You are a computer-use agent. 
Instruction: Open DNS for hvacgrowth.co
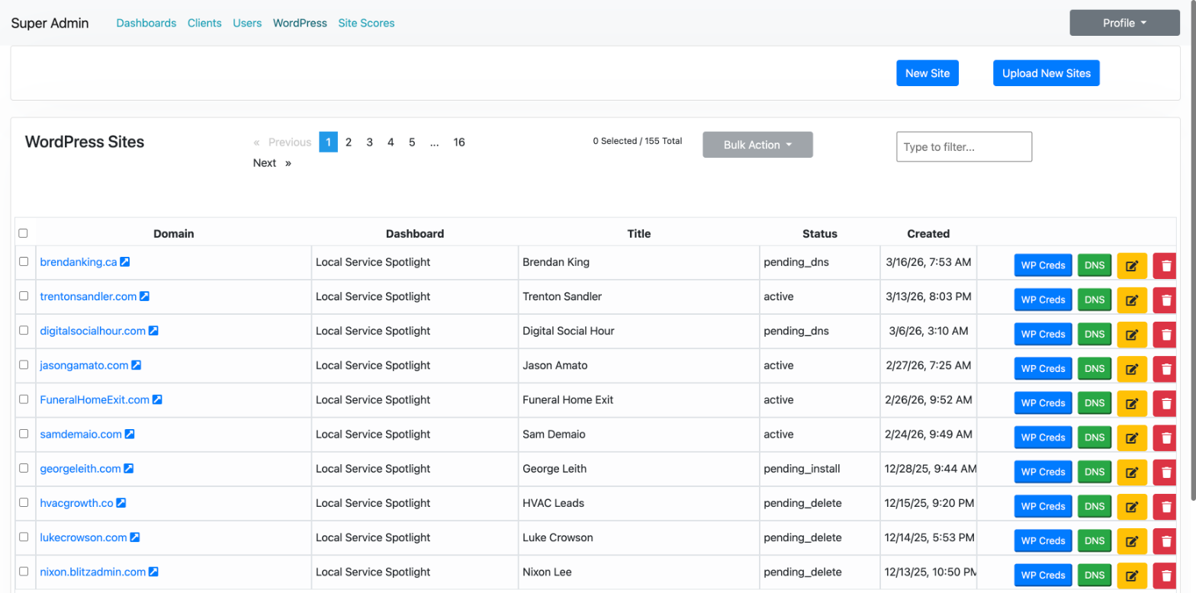[x=1095, y=507]
